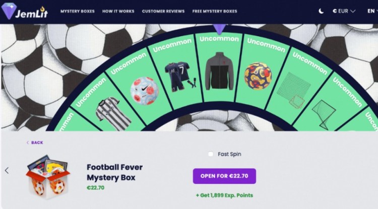Select the white Nike football prize
This screenshot has height=209, width=378.
click(x=145, y=91)
